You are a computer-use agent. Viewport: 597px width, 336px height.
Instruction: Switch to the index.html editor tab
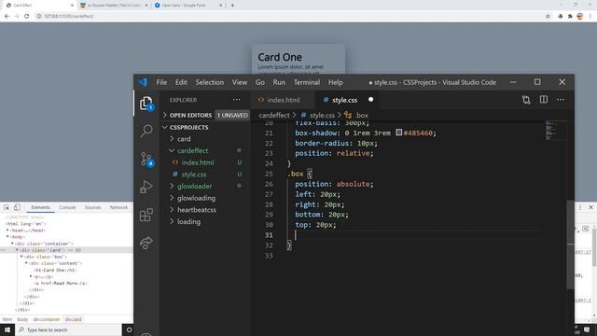click(x=284, y=100)
